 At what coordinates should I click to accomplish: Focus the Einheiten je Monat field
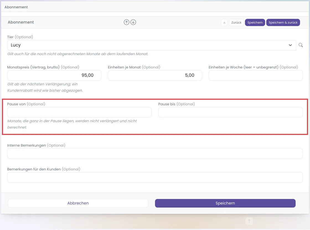(x=155, y=75)
